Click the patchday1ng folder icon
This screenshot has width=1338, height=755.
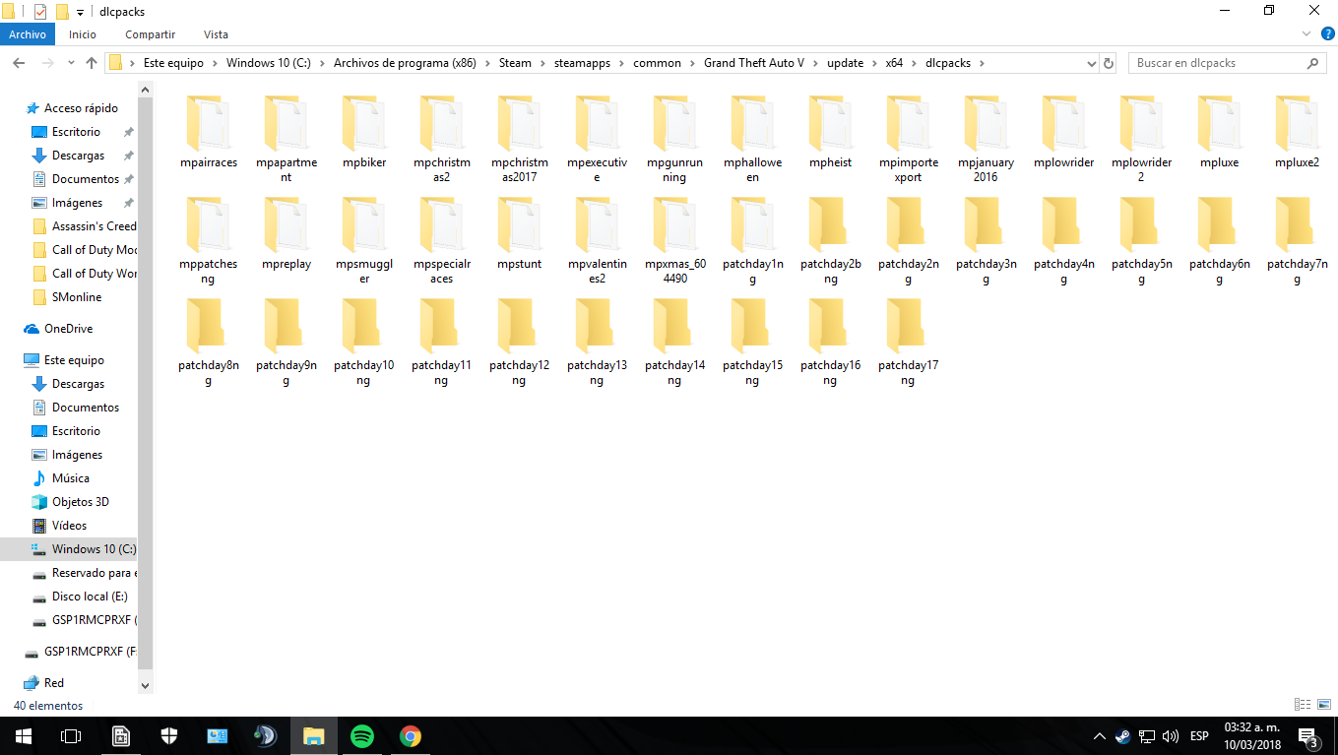753,223
